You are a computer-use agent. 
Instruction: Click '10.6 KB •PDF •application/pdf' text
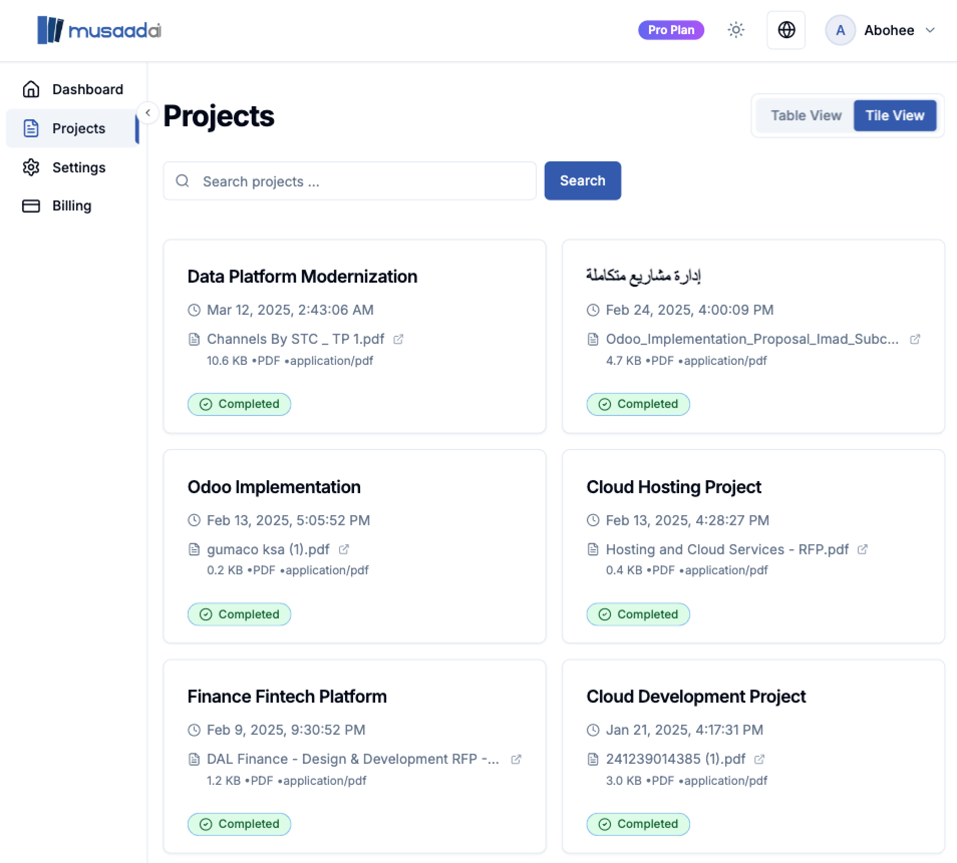(290, 361)
